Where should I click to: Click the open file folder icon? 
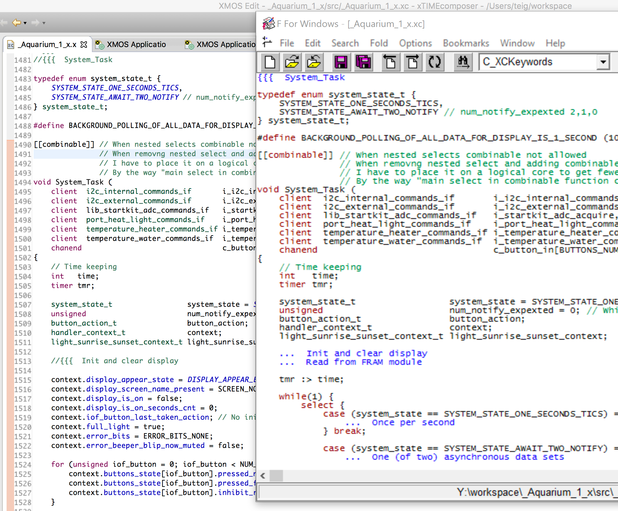(292, 62)
